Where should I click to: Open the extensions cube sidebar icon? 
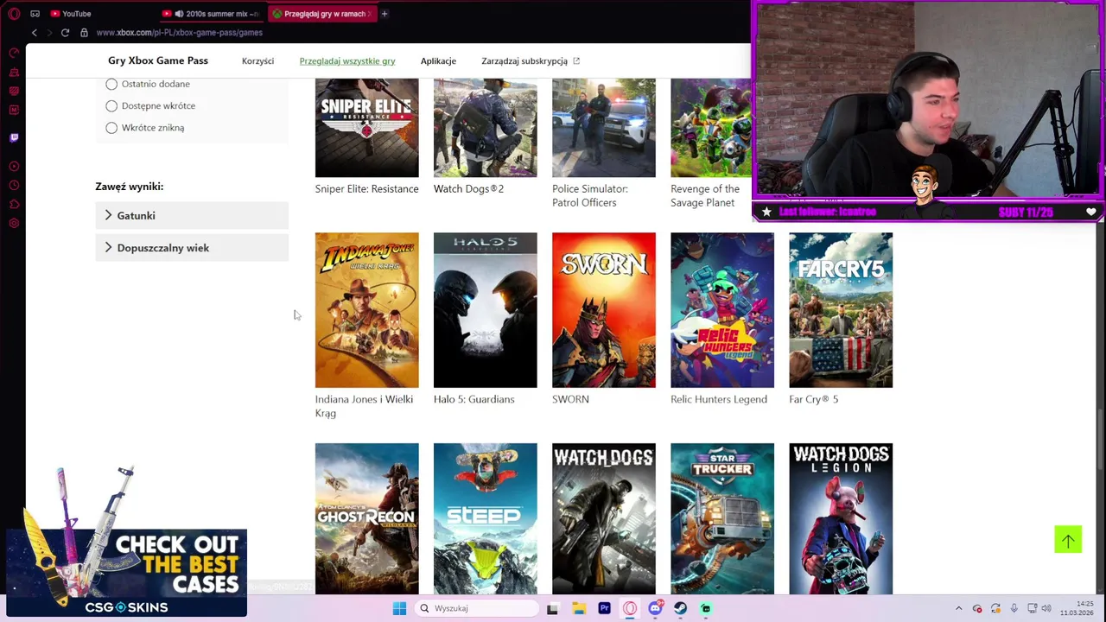(x=14, y=205)
